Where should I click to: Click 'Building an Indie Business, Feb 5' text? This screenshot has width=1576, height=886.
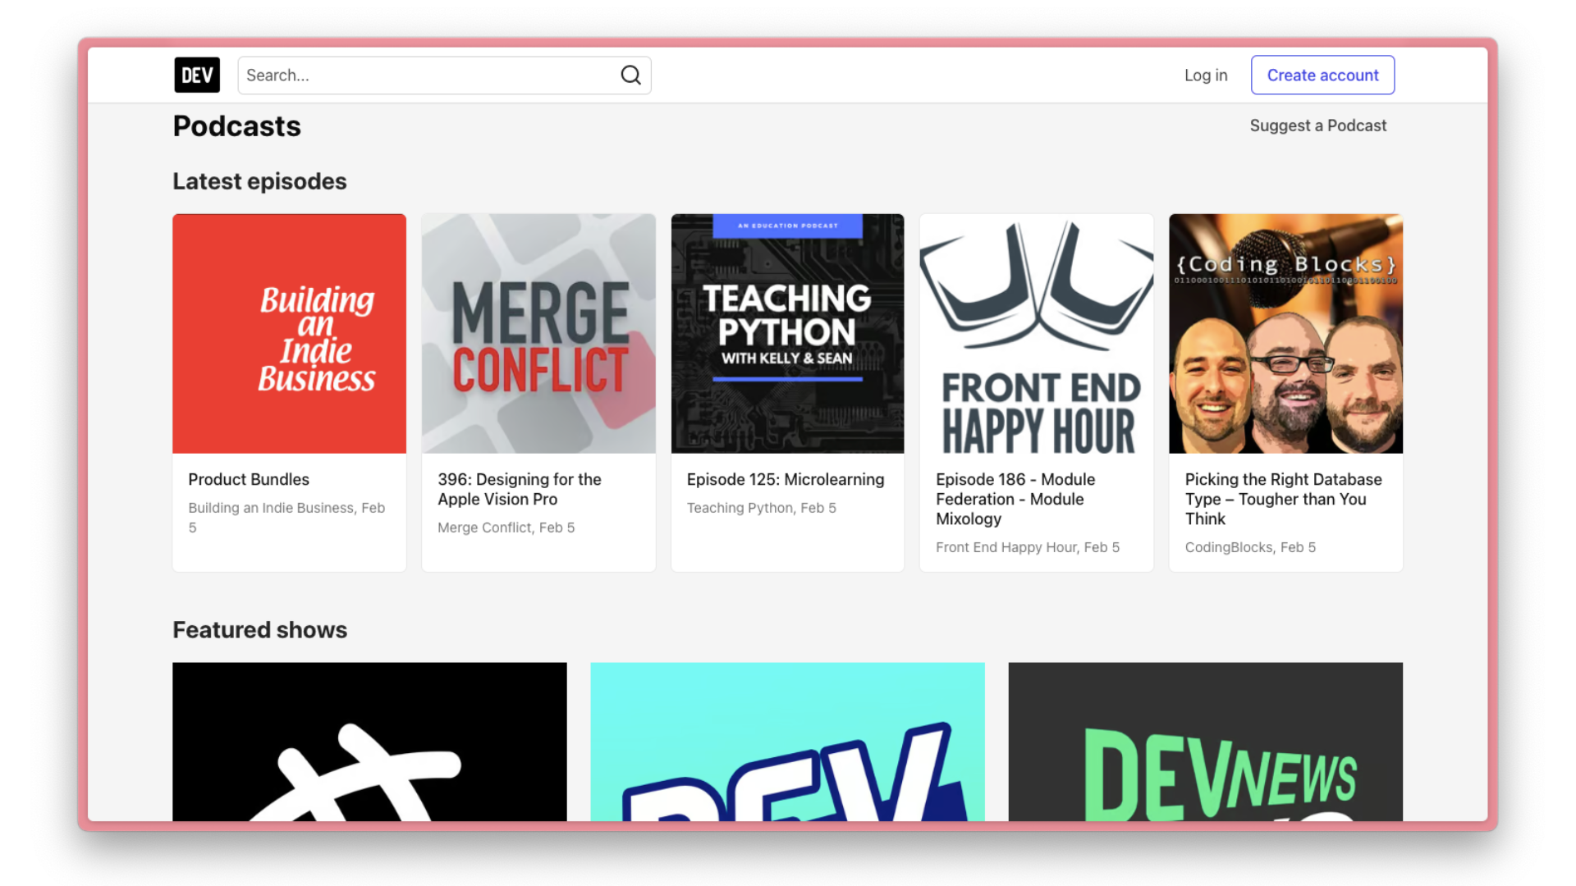tap(286, 518)
